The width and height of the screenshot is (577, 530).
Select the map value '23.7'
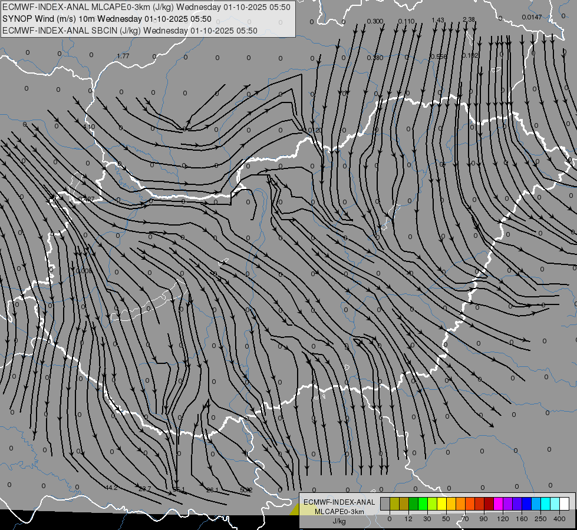tap(144, 489)
